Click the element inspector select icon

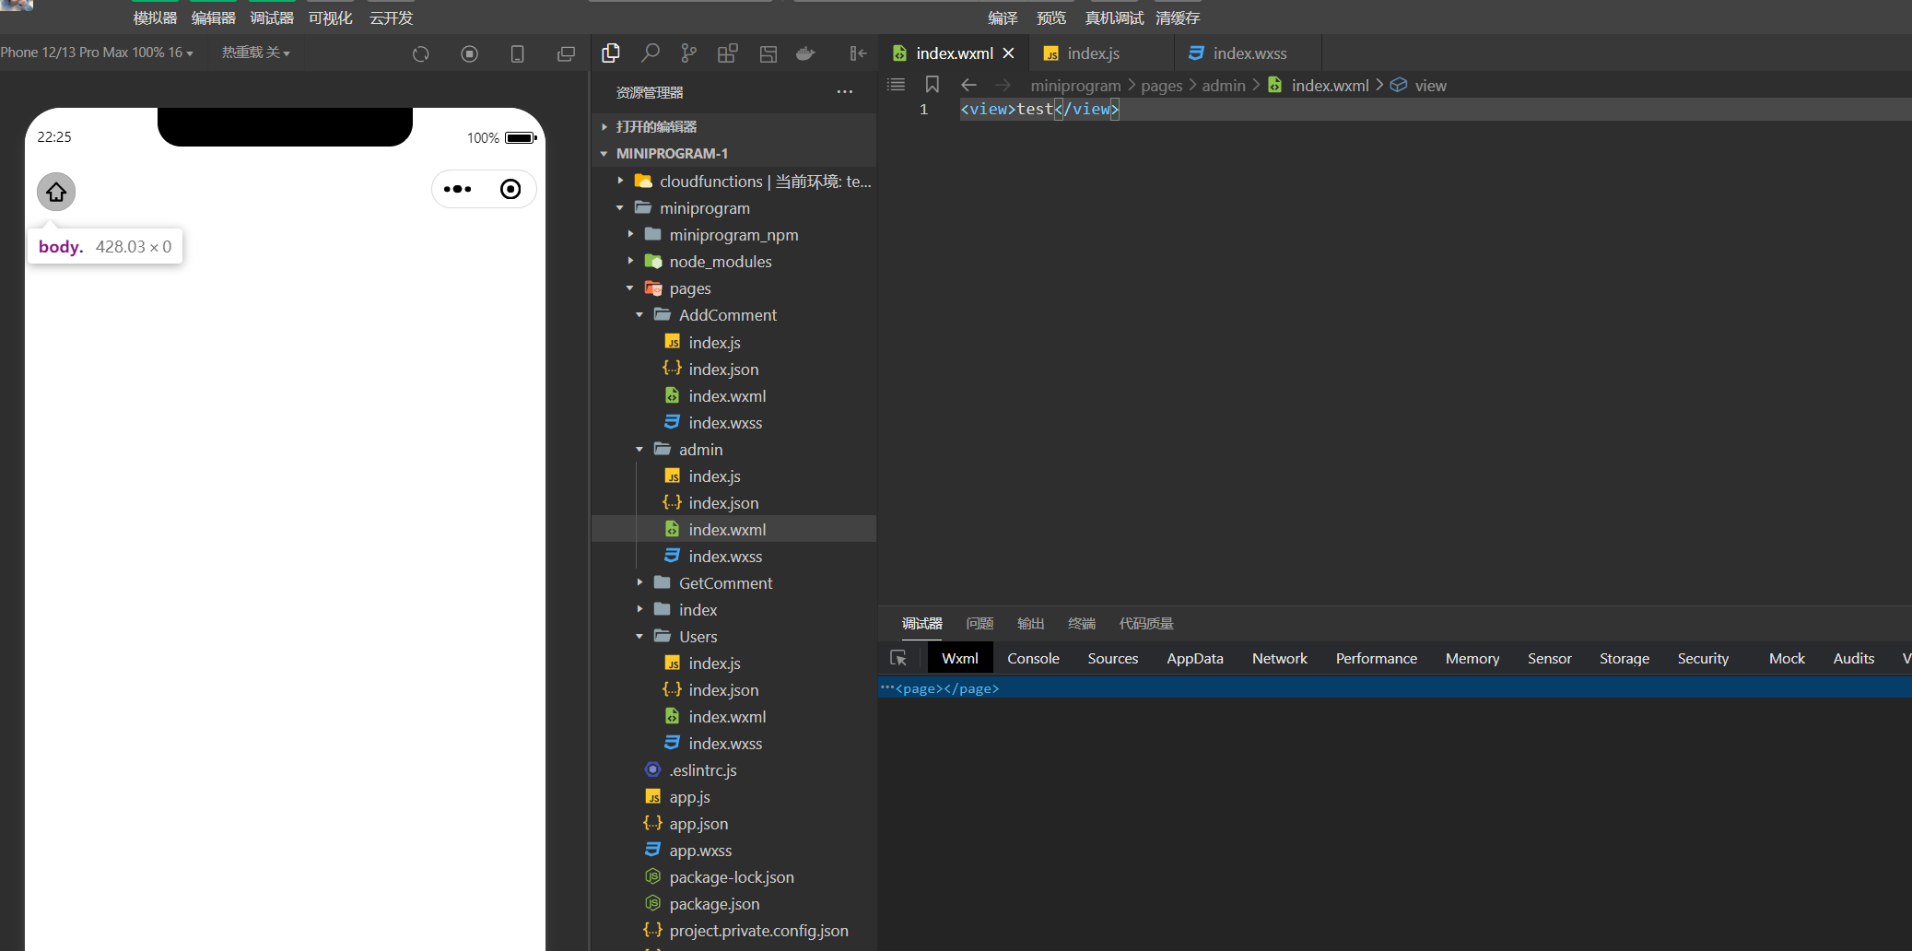click(x=898, y=658)
